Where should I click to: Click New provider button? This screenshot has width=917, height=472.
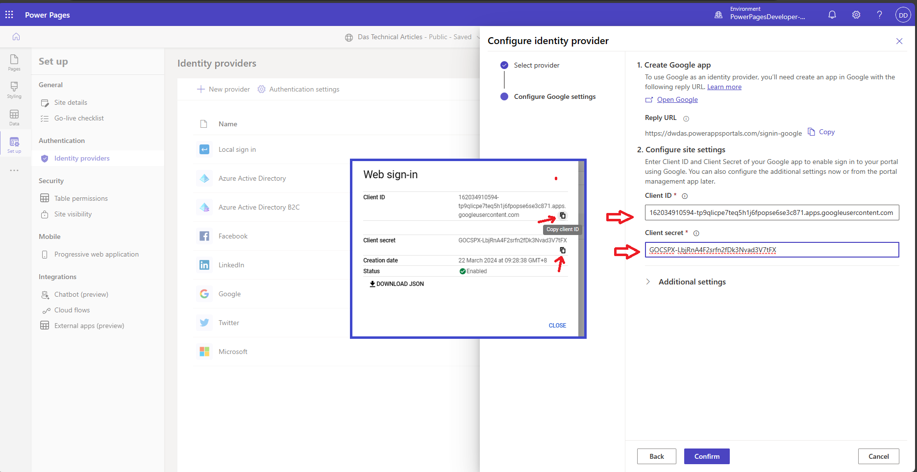[223, 89]
